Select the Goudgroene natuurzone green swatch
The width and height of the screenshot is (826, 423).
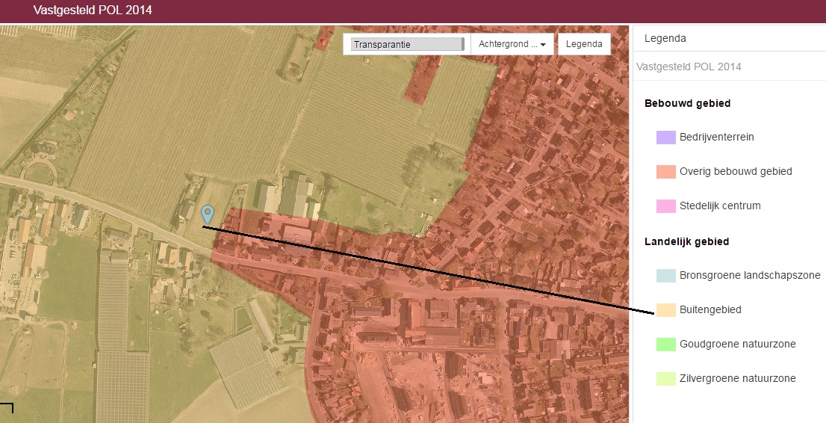pyautogui.click(x=665, y=345)
